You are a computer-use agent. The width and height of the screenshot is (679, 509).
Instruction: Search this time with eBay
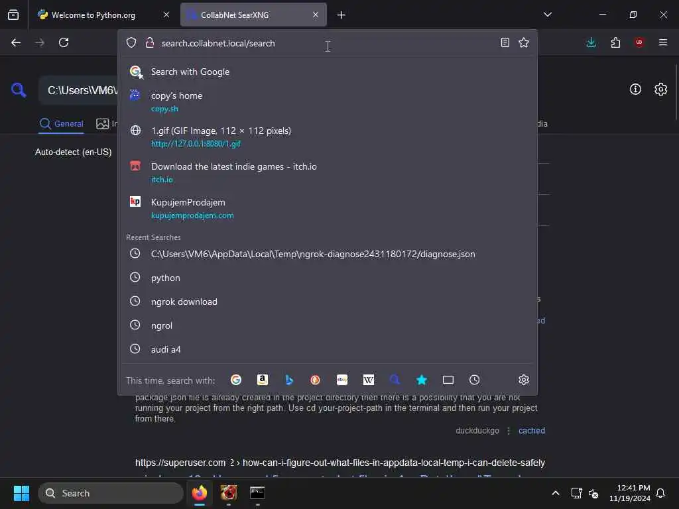pos(342,380)
